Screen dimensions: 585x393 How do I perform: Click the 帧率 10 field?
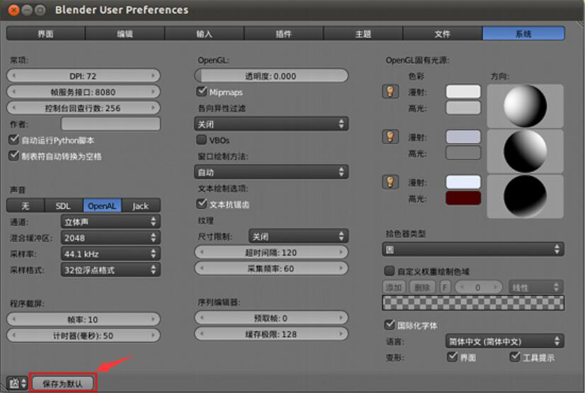coord(83,319)
